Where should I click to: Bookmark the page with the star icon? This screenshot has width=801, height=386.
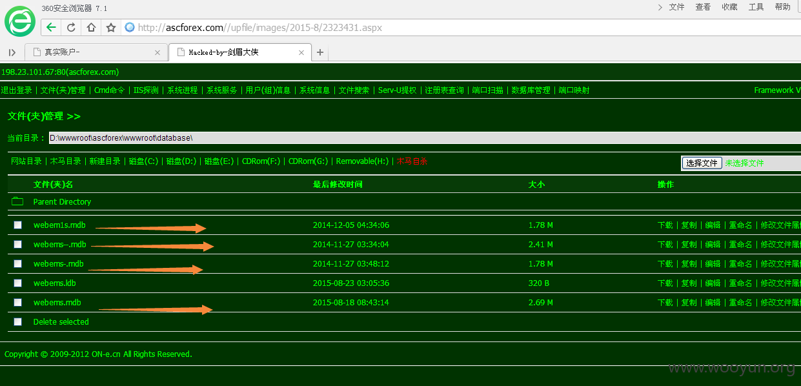point(111,28)
